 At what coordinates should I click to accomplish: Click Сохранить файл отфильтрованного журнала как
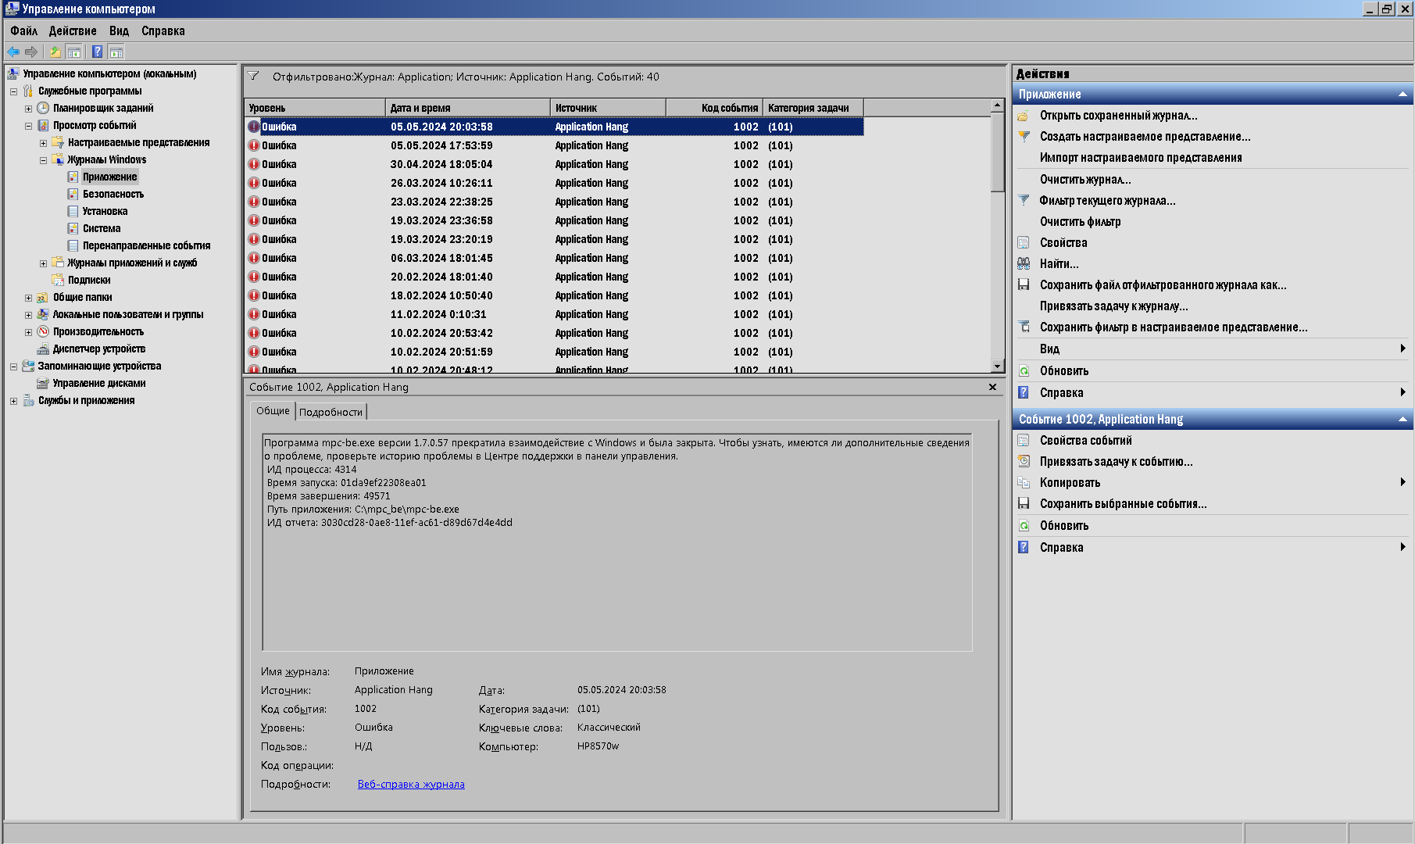1163,284
